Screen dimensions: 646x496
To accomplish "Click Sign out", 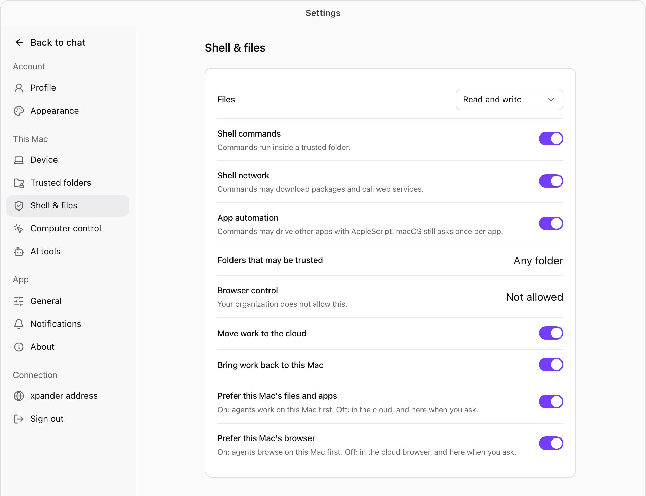I will coord(68,419).
